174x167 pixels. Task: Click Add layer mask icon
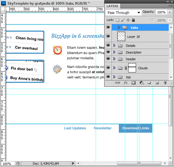coord(133,83)
